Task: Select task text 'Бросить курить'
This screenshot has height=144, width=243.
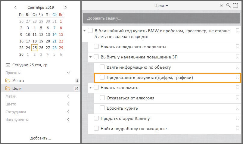Action: [x=122, y=108]
